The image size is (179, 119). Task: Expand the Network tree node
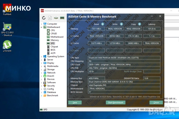point(41,73)
